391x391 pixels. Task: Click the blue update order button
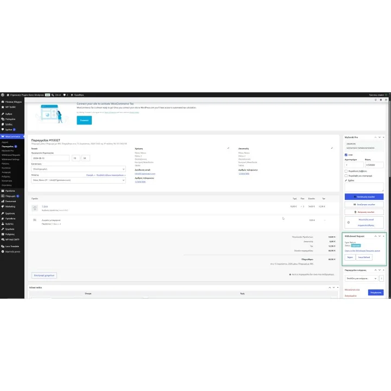pos(376,293)
